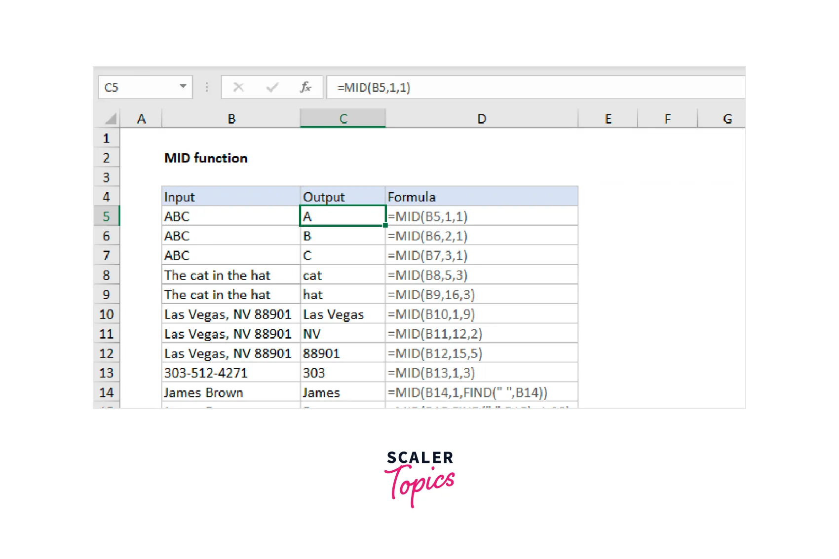This screenshot has width=839, height=559.
Task: Open the Name Box dropdown arrow
Action: pos(183,87)
